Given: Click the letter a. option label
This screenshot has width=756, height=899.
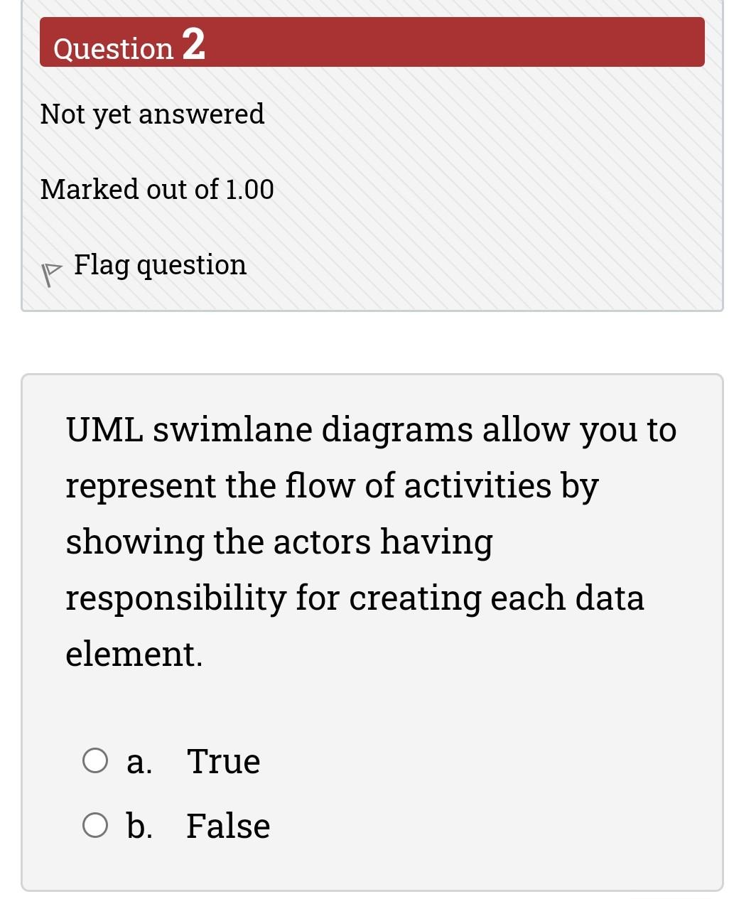Looking at the screenshot, I should point(139,762).
